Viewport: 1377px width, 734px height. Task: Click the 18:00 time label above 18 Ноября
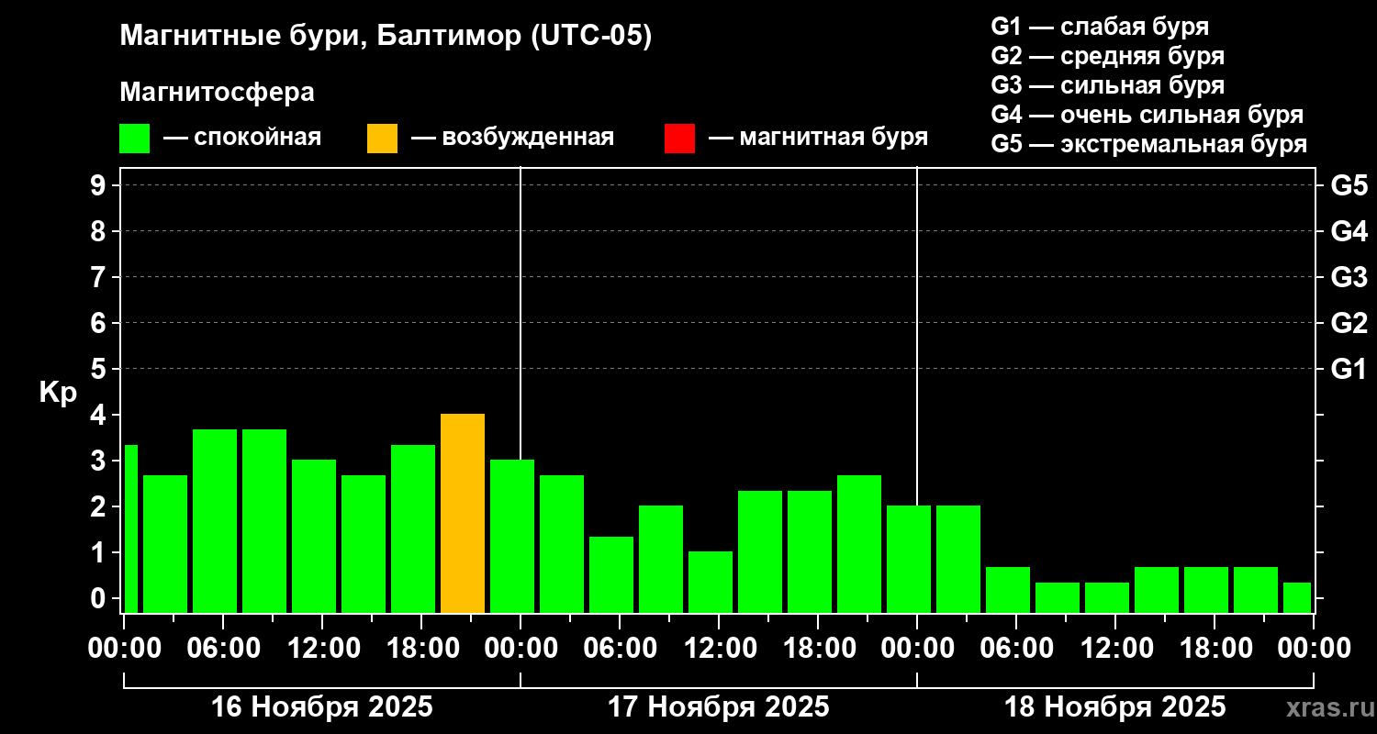[x=1215, y=649]
